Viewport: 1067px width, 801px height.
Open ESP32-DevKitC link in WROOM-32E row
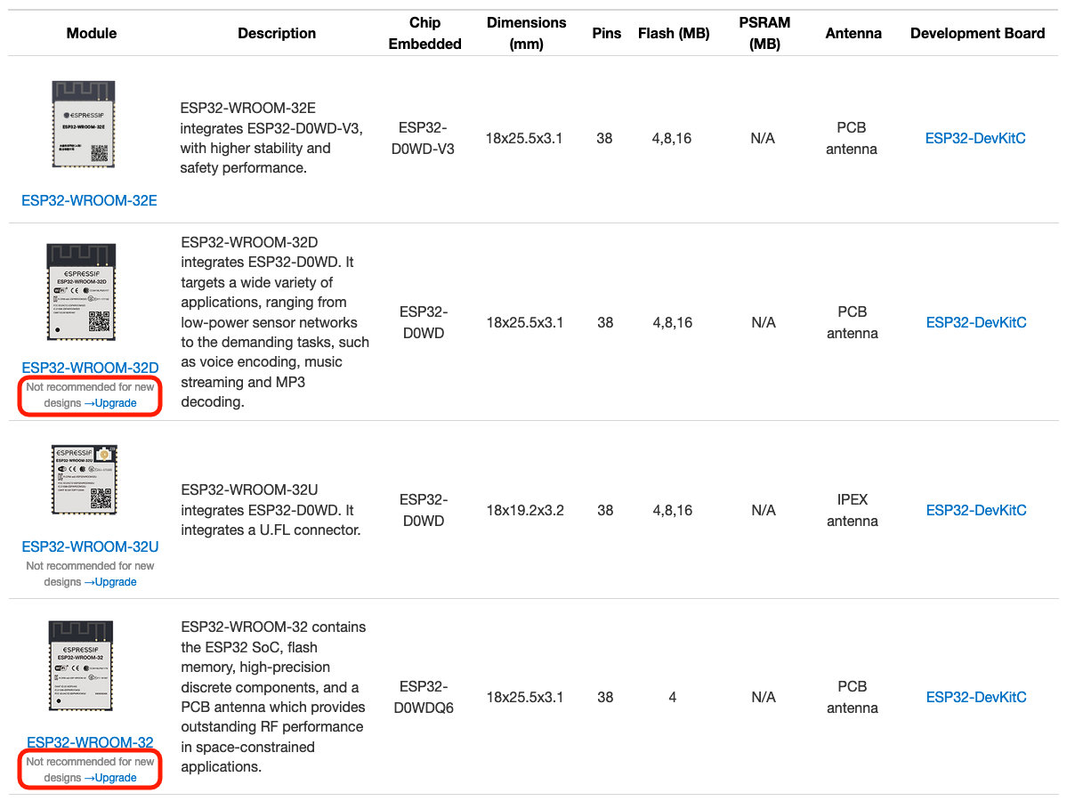click(x=975, y=138)
